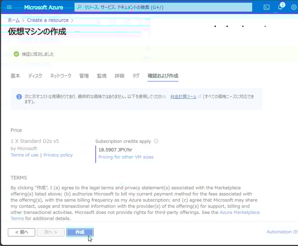Open the ellipsis menu beside the page title
The image size is (298, 246).
[77, 31]
